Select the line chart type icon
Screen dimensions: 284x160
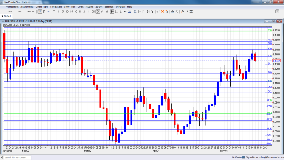coord(48,11)
